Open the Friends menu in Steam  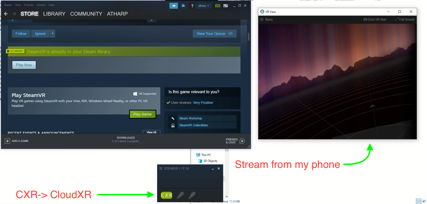pos(29,5)
